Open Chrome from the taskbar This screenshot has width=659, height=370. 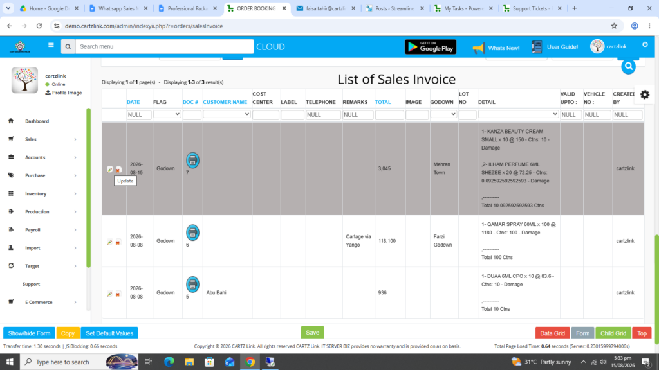pyautogui.click(x=250, y=362)
